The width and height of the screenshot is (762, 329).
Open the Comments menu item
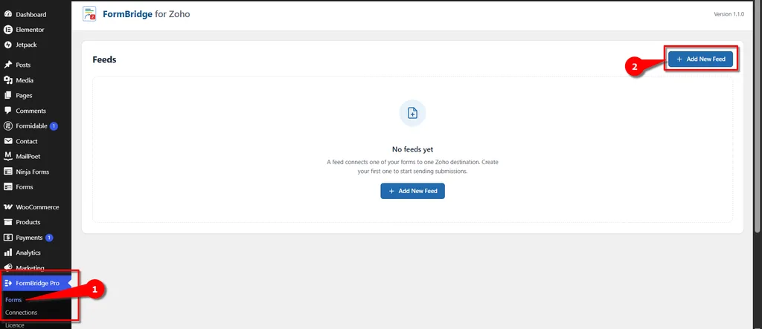click(x=31, y=111)
